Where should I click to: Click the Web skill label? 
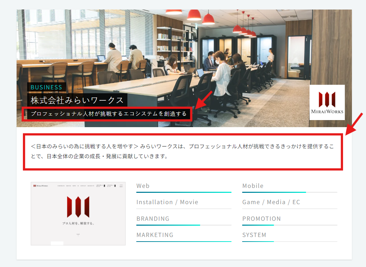click(143, 186)
